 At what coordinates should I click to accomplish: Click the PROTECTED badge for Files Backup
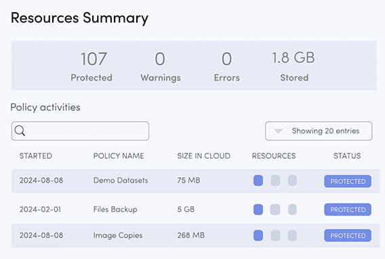point(348,210)
